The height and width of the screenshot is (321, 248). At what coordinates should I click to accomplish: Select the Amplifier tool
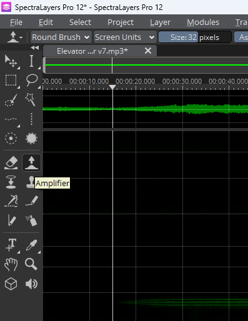pyautogui.click(x=31, y=162)
